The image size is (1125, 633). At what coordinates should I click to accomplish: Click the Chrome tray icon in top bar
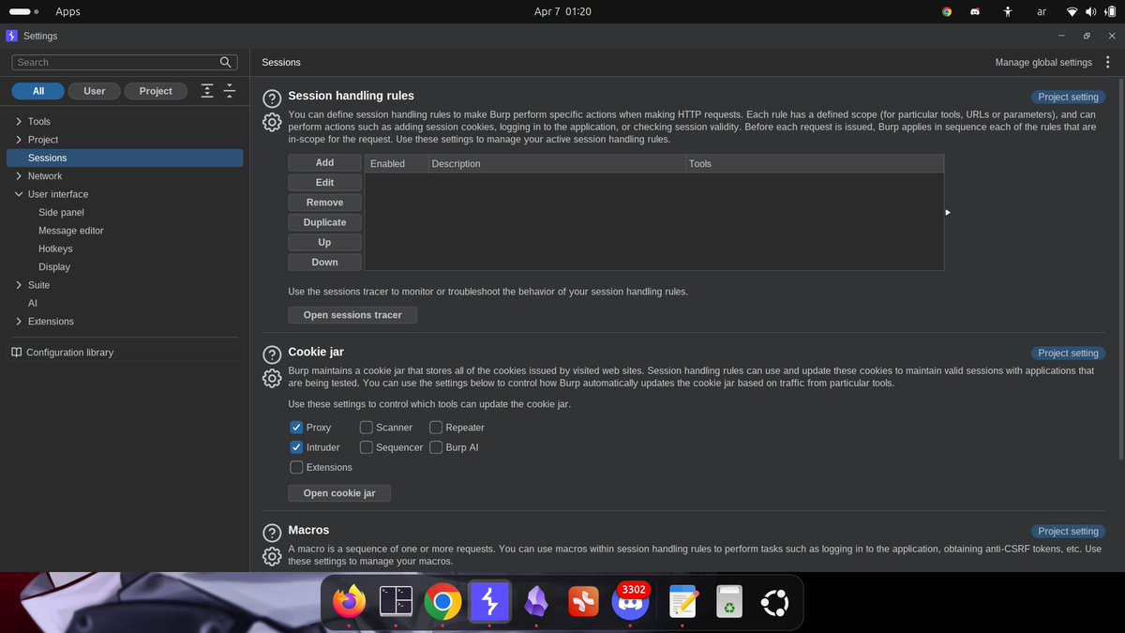(947, 12)
